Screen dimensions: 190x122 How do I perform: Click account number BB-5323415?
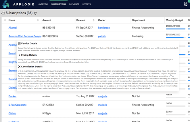point(49,28)
